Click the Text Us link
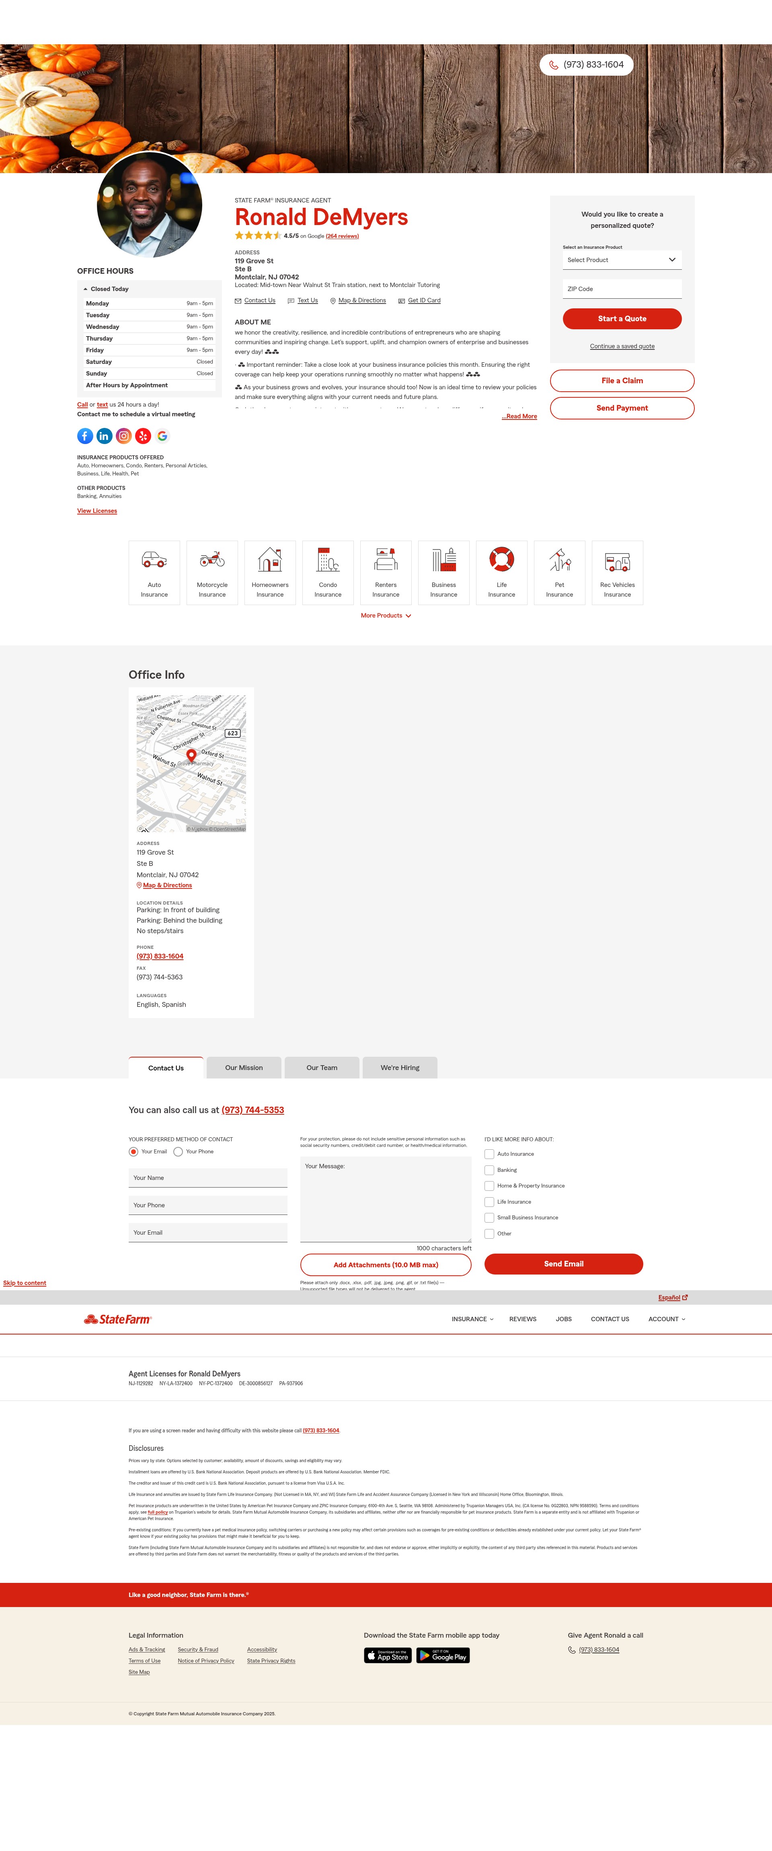 (303, 300)
